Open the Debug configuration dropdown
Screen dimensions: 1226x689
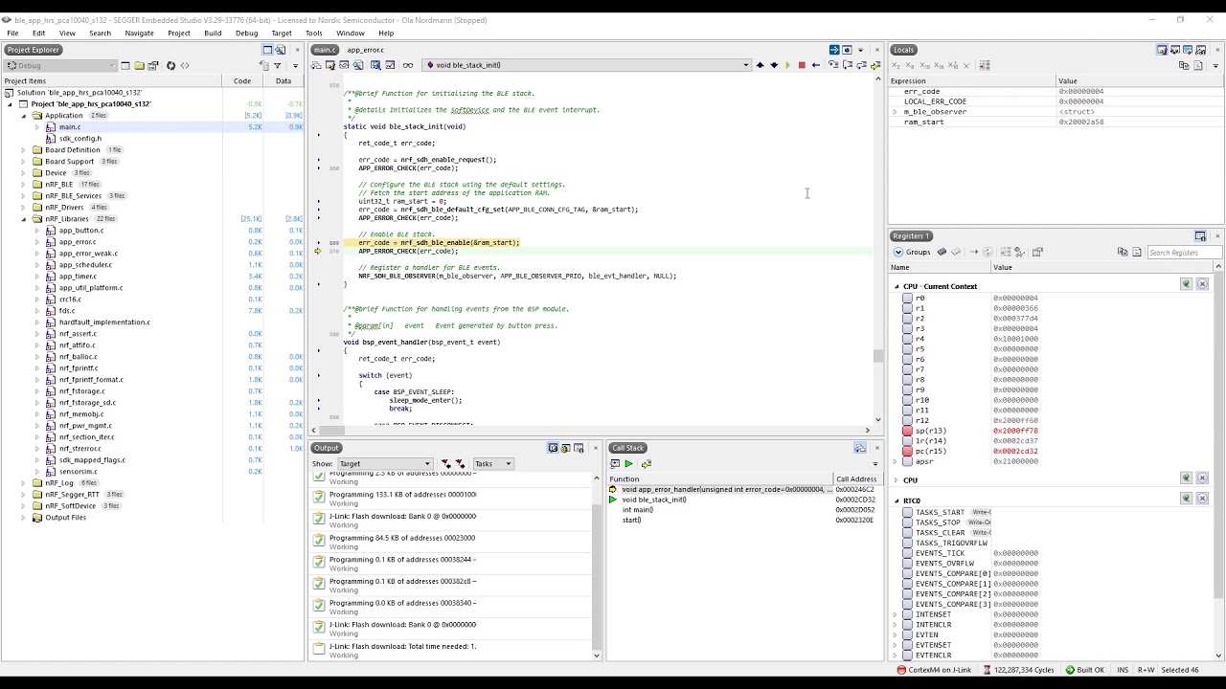[x=59, y=65]
